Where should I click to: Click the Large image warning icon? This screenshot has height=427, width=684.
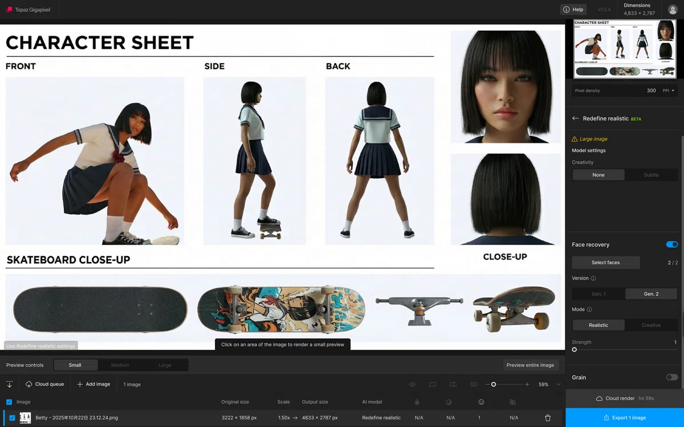(575, 139)
